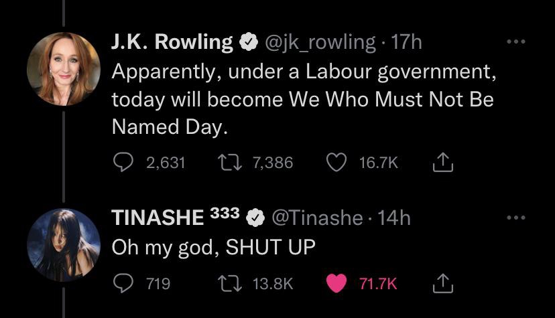Open the @Tinashe handle link
The width and height of the screenshot is (555, 318).
[x=316, y=218]
